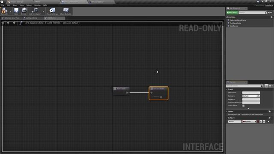Screen dimensions: 274x154
Task: Open the Edit menu
Action: tap(9, 5)
